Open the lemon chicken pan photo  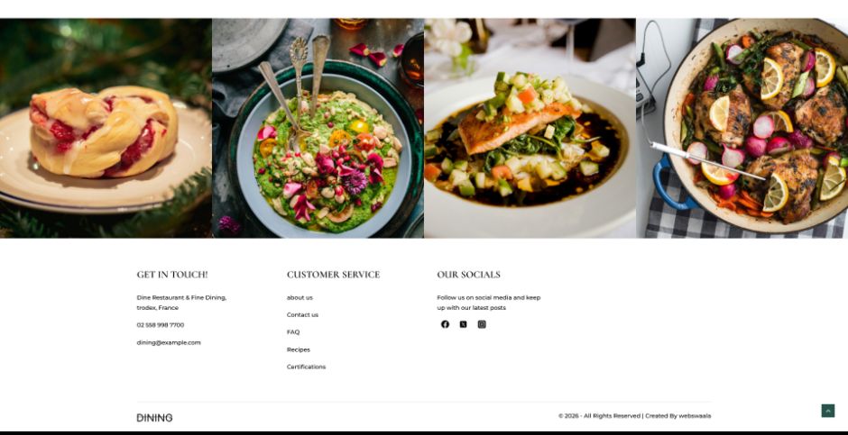[x=742, y=129]
